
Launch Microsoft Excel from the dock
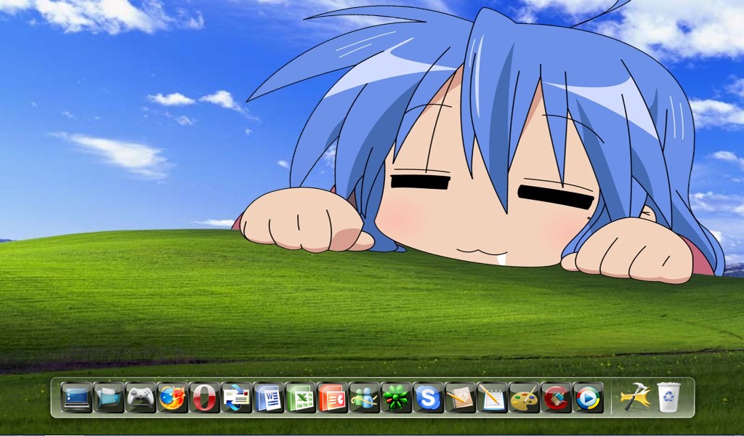coord(300,397)
